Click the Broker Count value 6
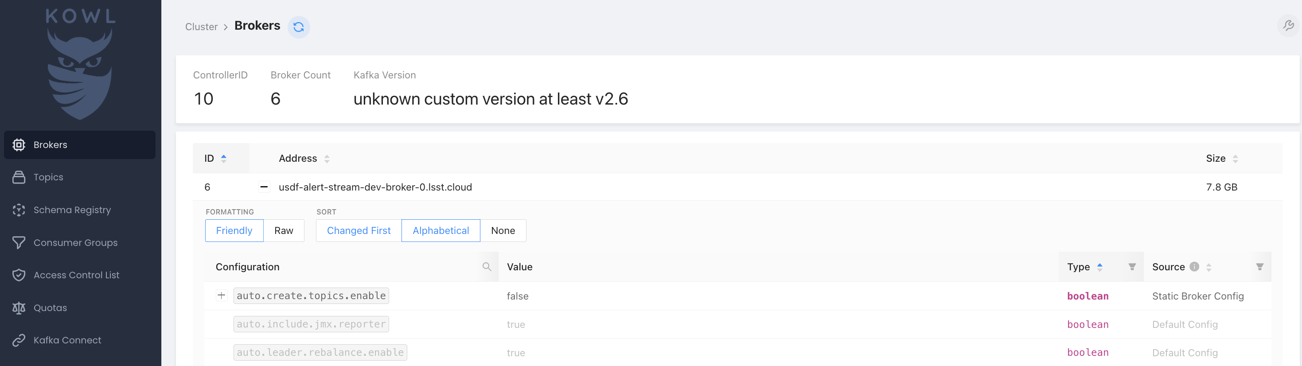Viewport: 1302px width, 366px height. (276, 99)
